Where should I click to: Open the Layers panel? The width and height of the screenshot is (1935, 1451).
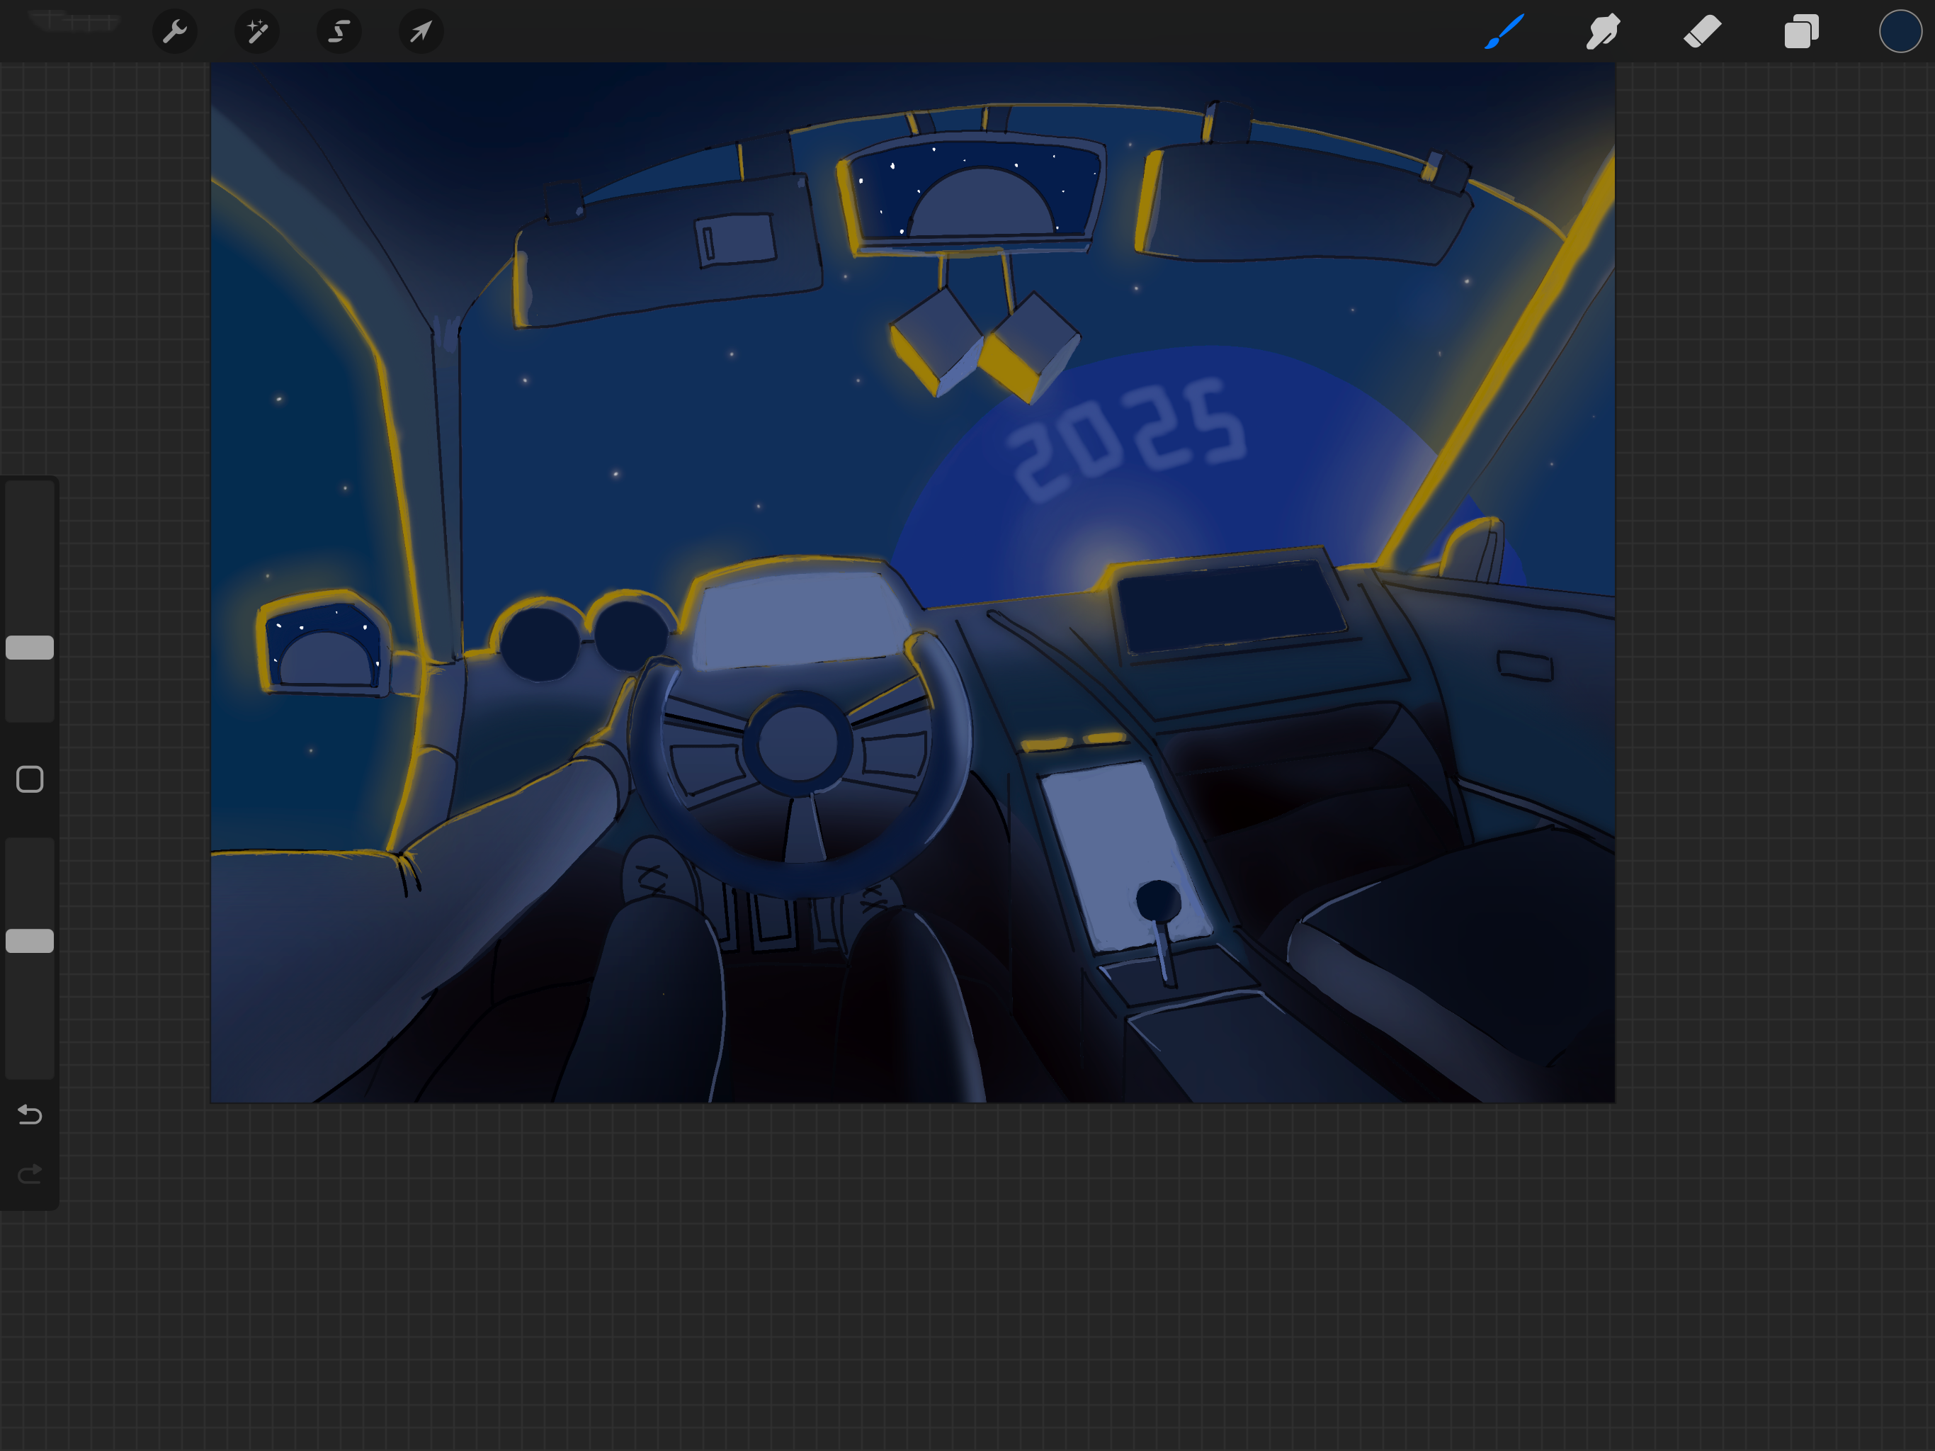[1801, 31]
